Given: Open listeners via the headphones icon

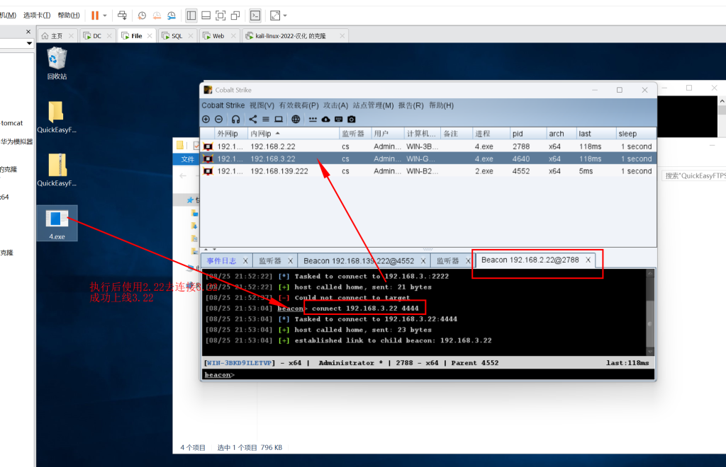Looking at the screenshot, I should click(235, 119).
